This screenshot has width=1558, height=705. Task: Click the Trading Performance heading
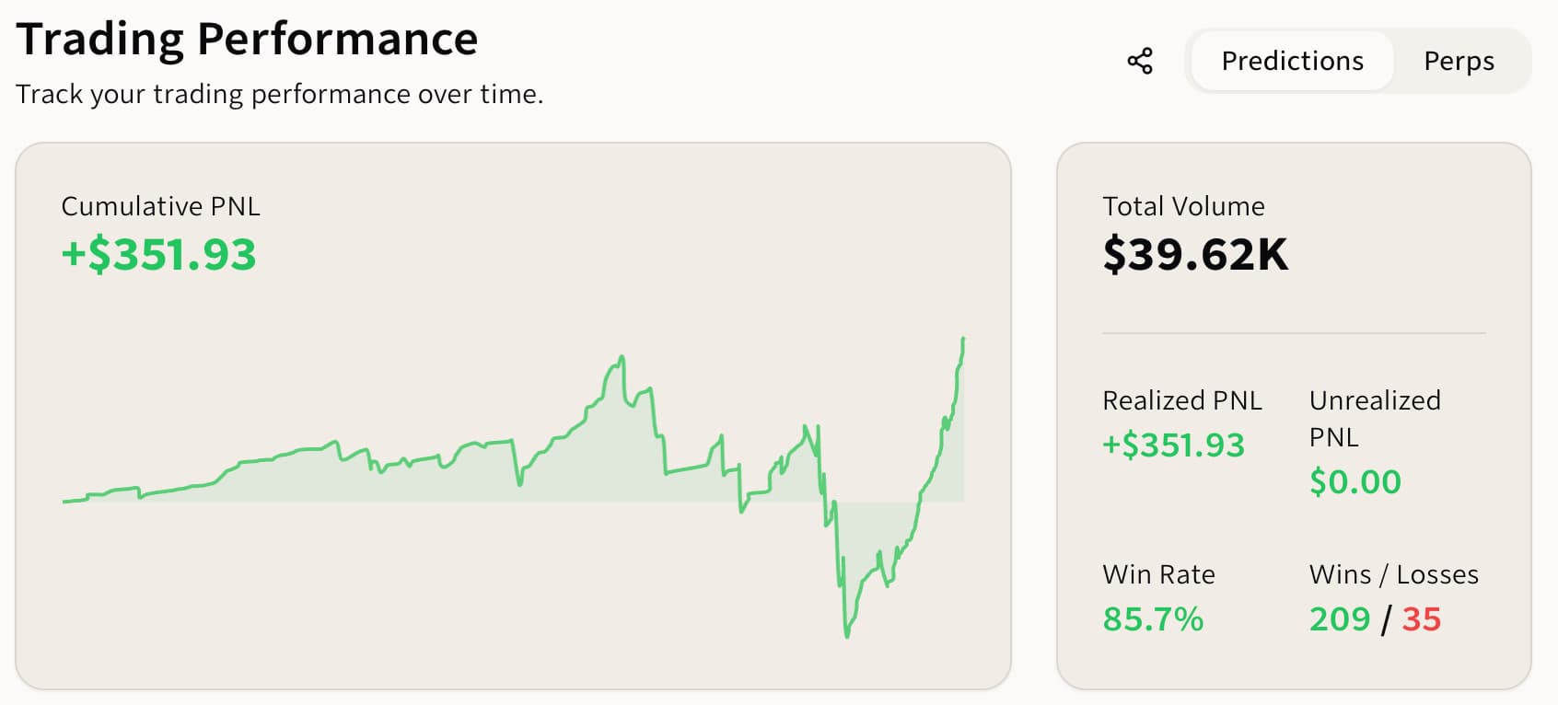247,40
